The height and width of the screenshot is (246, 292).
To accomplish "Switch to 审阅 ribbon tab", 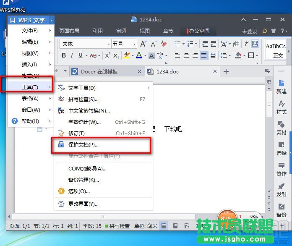I will click(x=121, y=31).
